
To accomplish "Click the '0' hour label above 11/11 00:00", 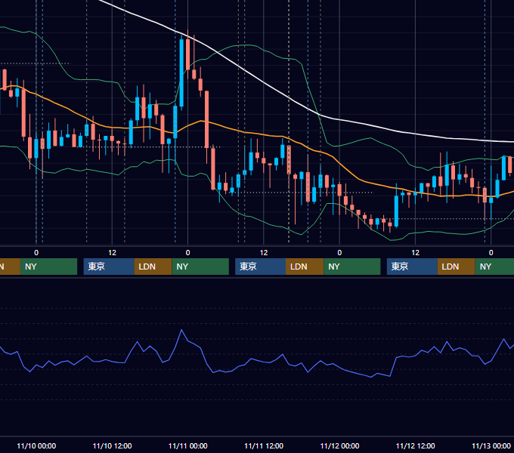I will (x=187, y=253).
